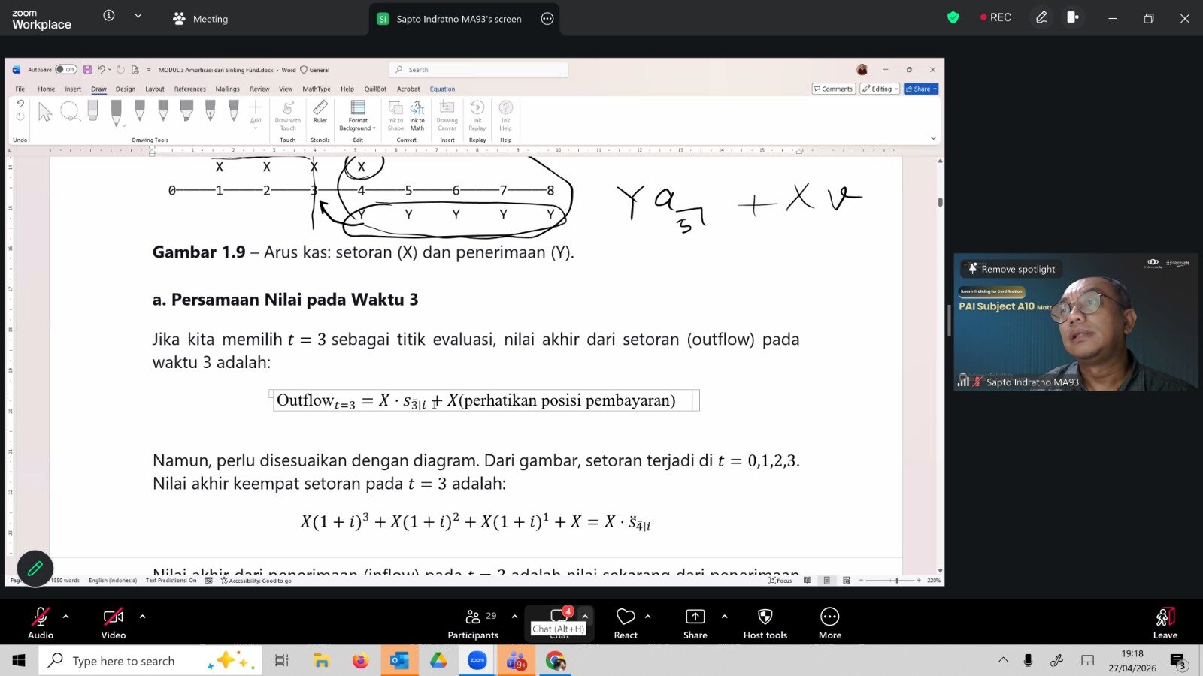This screenshot has width=1203, height=676.
Task: Open the Meeting tab in Zoom Workplace
Action: point(201,19)
